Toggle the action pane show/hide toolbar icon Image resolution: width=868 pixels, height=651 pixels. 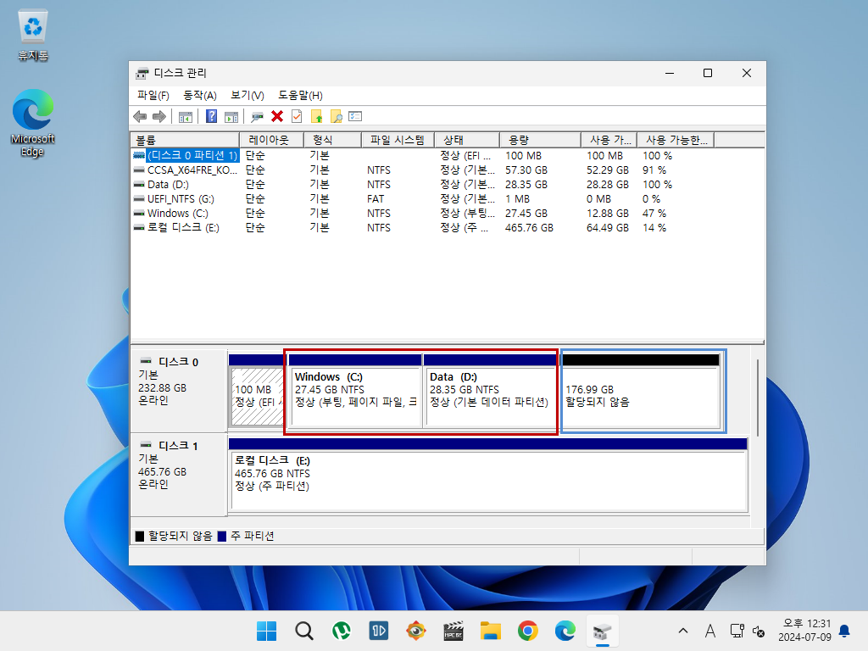point(231,117)
